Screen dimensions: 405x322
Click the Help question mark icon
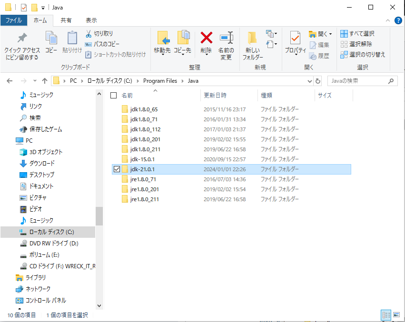coord(398,20)
